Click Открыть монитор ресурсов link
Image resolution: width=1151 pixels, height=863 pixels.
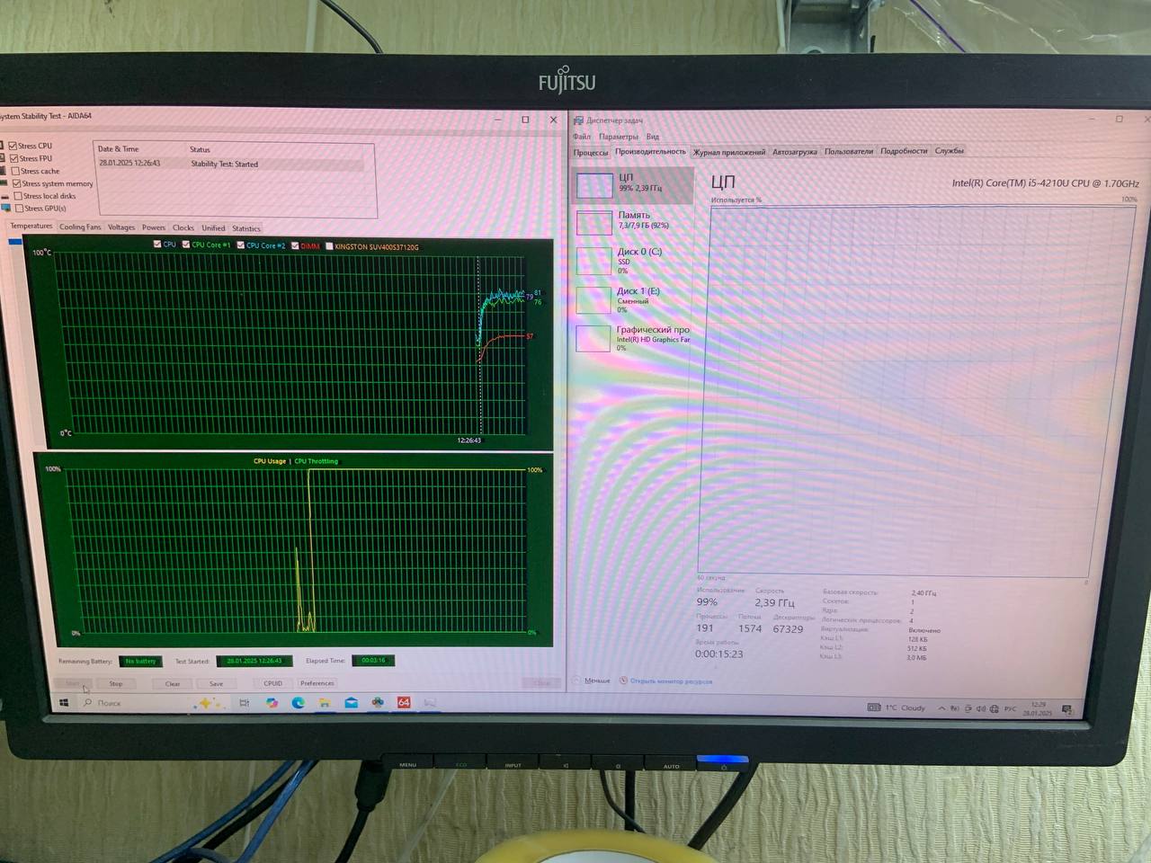coord(671,681)
